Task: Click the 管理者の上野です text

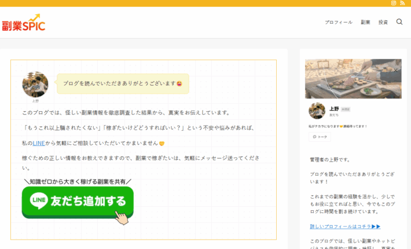Action: click(x=330, y=160)
